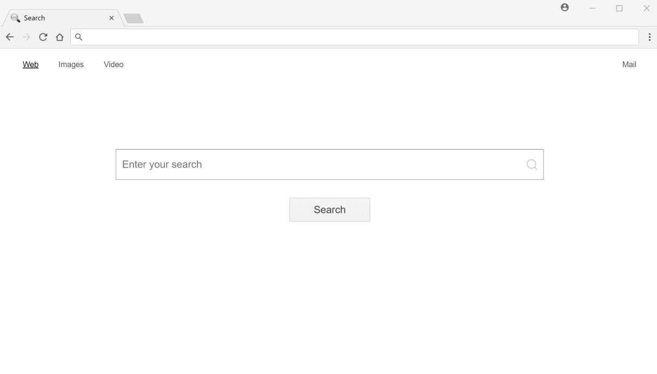Close the Search tab
The width and height of the screenshot is (657, 374).
click(111, 18)
